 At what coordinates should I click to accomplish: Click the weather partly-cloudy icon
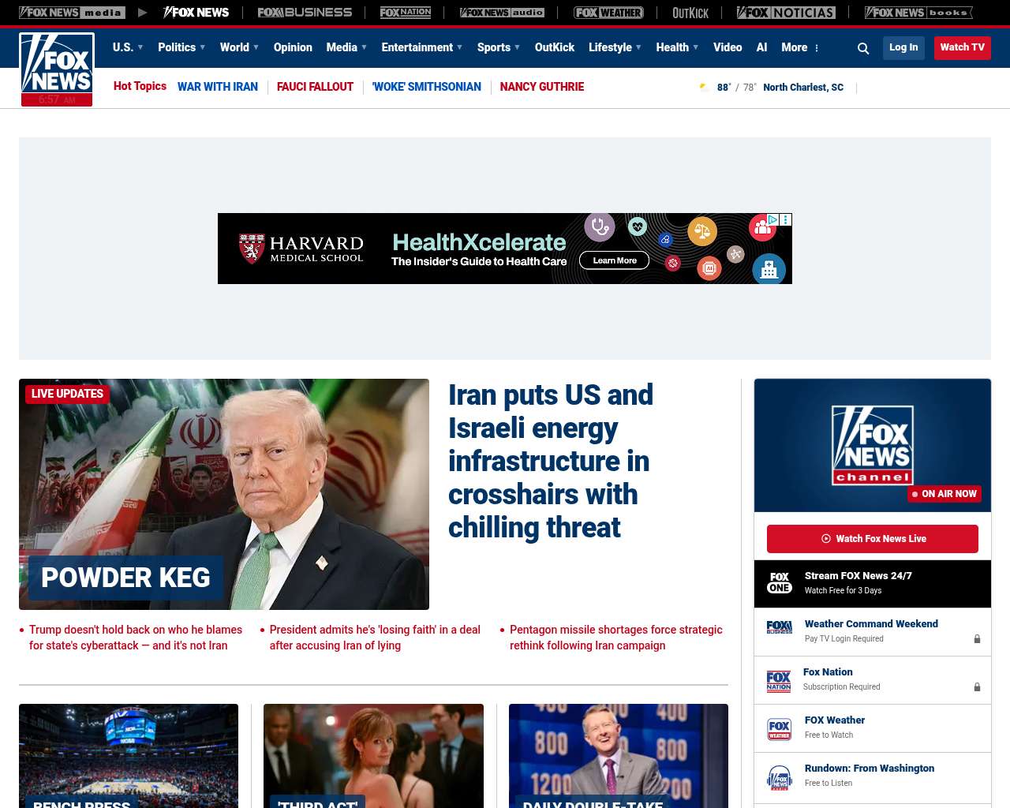point(704,88)
